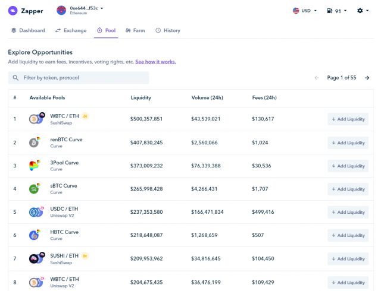
Task: Focus the 'Filter by token, protocol' field
Action: pyautogui.click(x=79, y=78)
